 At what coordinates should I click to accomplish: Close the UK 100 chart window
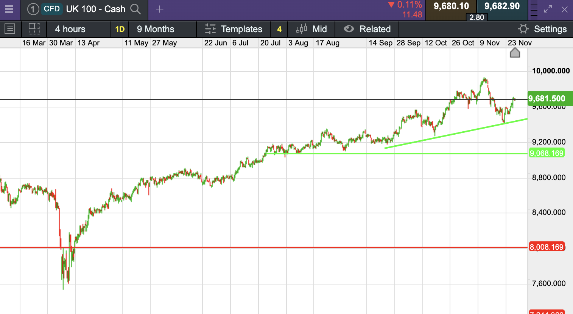click(565, 9)
